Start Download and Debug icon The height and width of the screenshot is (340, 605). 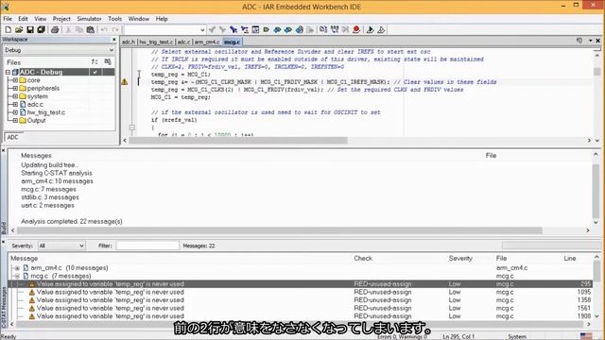point(370,29)
